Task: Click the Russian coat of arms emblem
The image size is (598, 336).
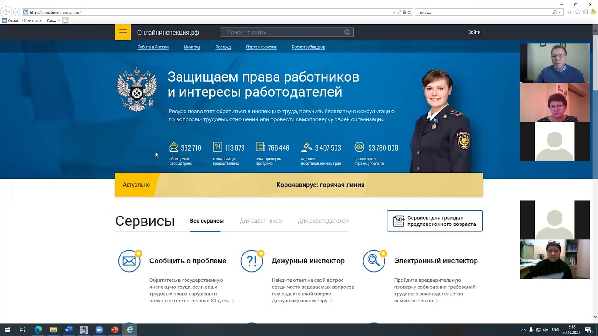Action: 136,90
